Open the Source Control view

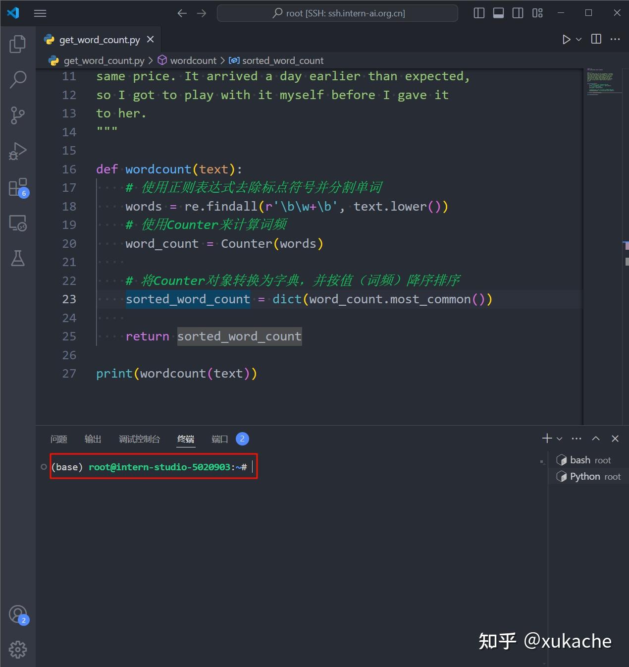tap(18, 115)
